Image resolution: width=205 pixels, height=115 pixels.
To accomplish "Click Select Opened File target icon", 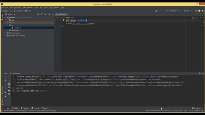I will point(38,14).
